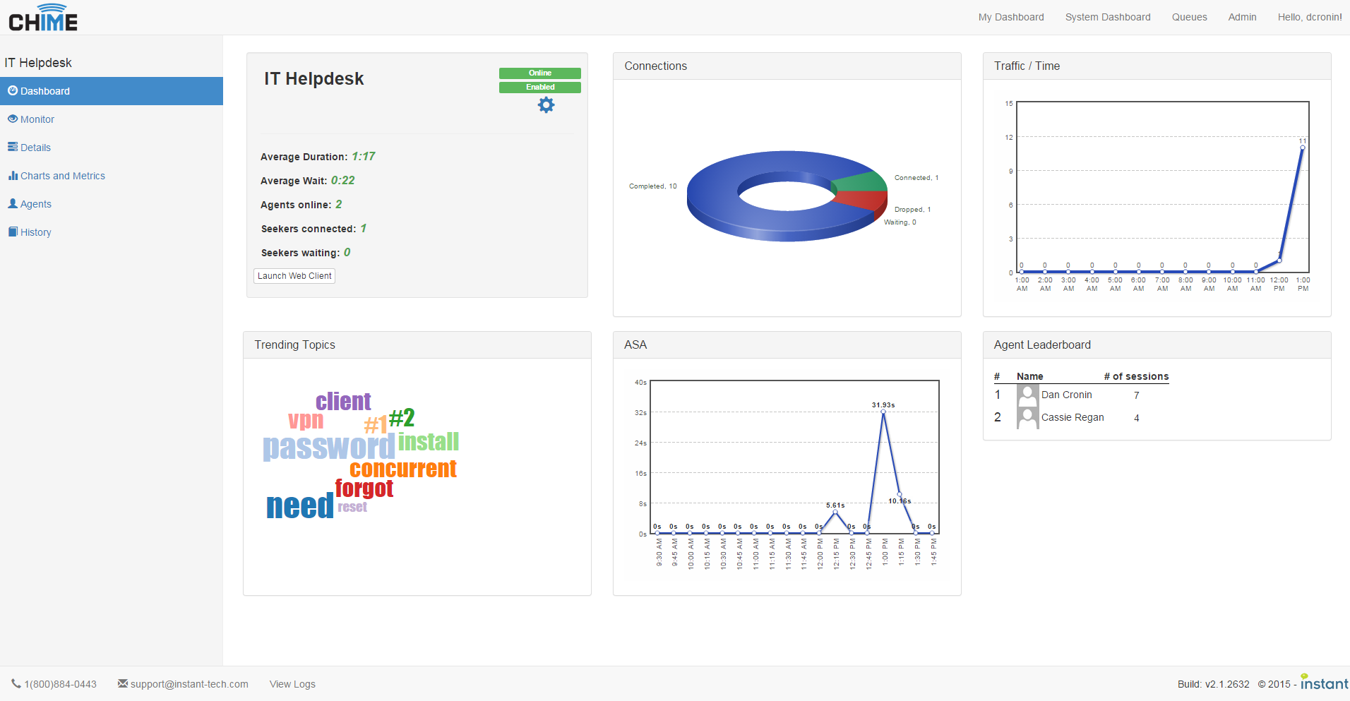
Task: Open My Dashboard in the top menu
Action: [x=1011, y=17]
